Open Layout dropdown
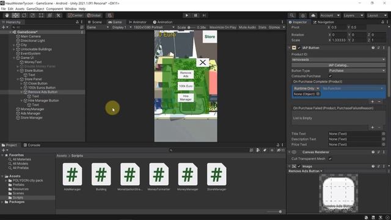The image size is (391, 220). 376,15
